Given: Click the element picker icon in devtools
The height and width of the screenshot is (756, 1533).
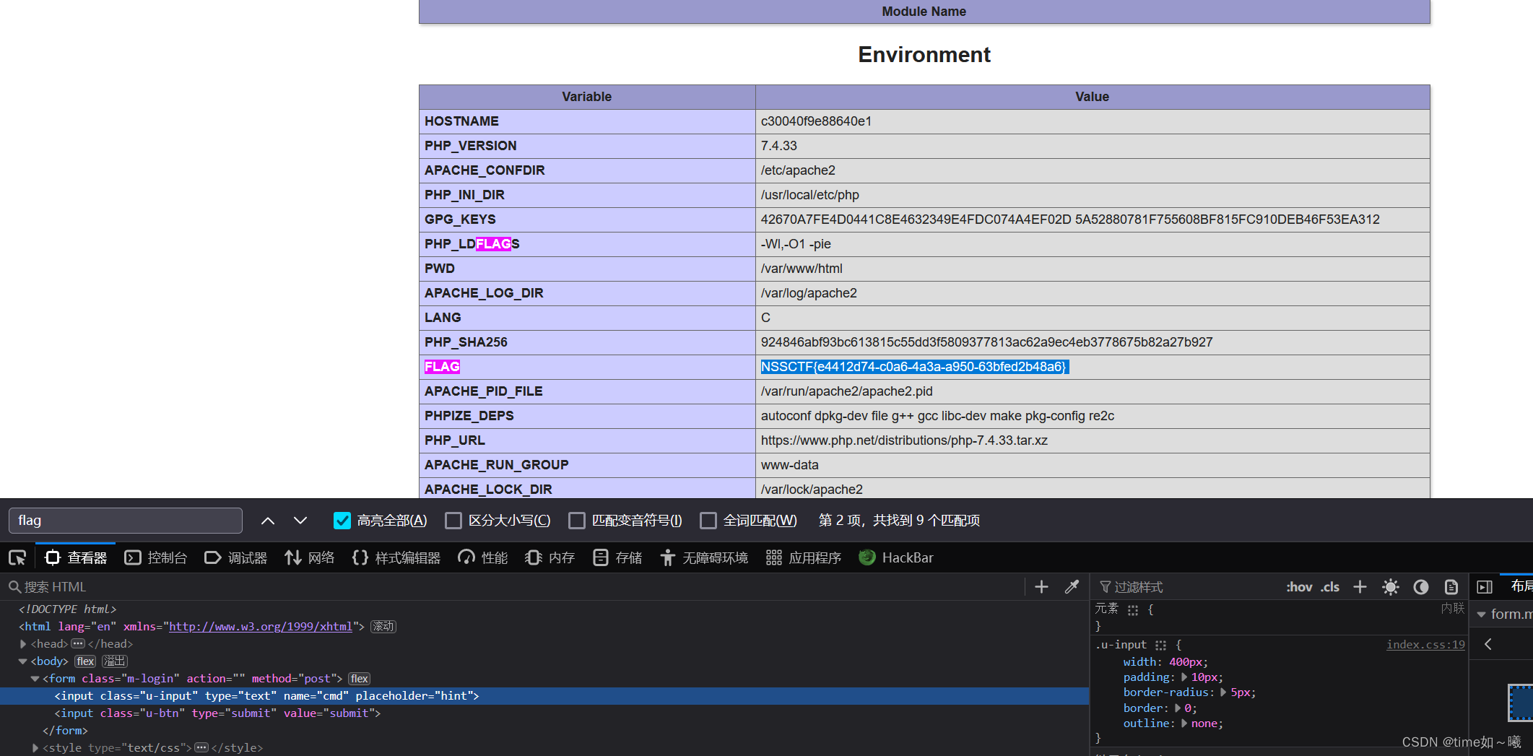Looking at the screenshot, I should [x=17, y=557].
